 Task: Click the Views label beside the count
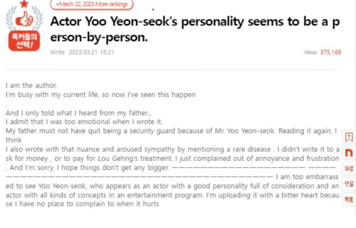click(310, 52)
